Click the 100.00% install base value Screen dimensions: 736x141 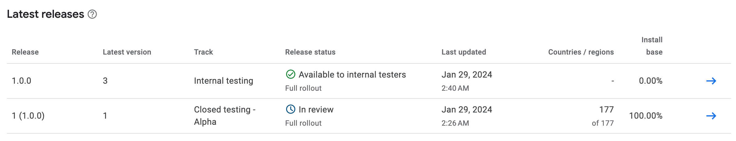(645, 116)
